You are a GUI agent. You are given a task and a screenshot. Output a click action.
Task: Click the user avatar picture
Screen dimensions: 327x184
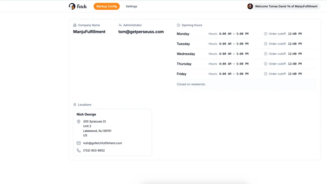coord(250,6)
